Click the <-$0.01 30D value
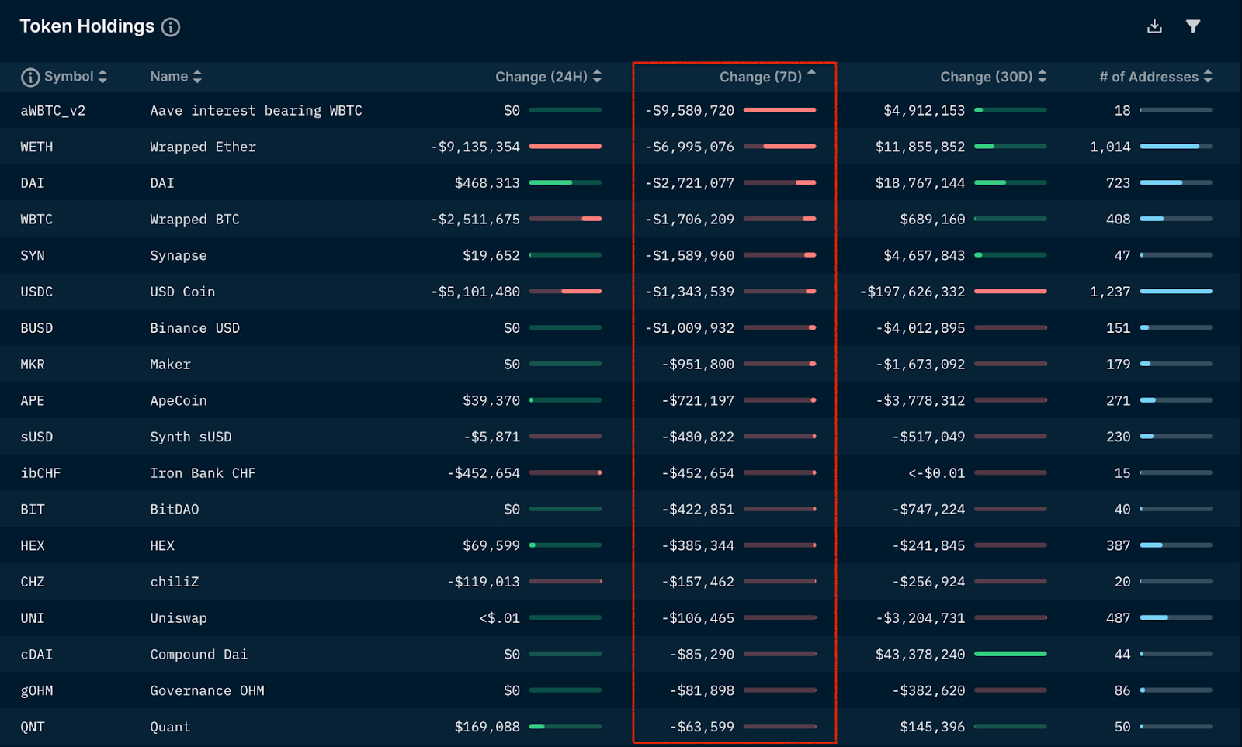 [937, 473]
